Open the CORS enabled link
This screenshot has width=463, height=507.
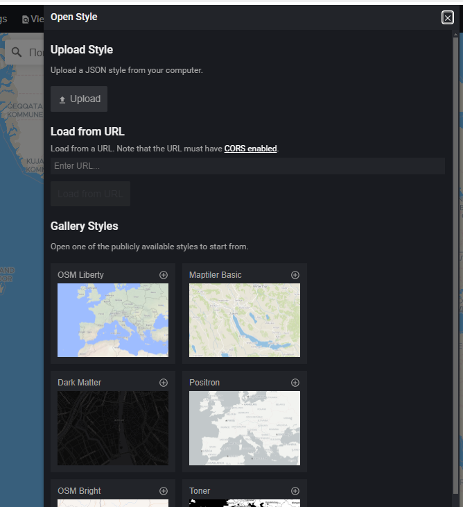250,149
